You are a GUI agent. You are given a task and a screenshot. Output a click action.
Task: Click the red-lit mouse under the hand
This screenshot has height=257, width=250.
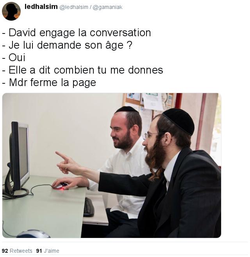(x=60, y=187)
